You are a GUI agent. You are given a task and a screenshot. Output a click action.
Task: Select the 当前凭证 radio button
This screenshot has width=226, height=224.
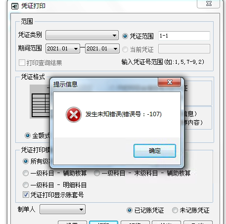(125, 49)
